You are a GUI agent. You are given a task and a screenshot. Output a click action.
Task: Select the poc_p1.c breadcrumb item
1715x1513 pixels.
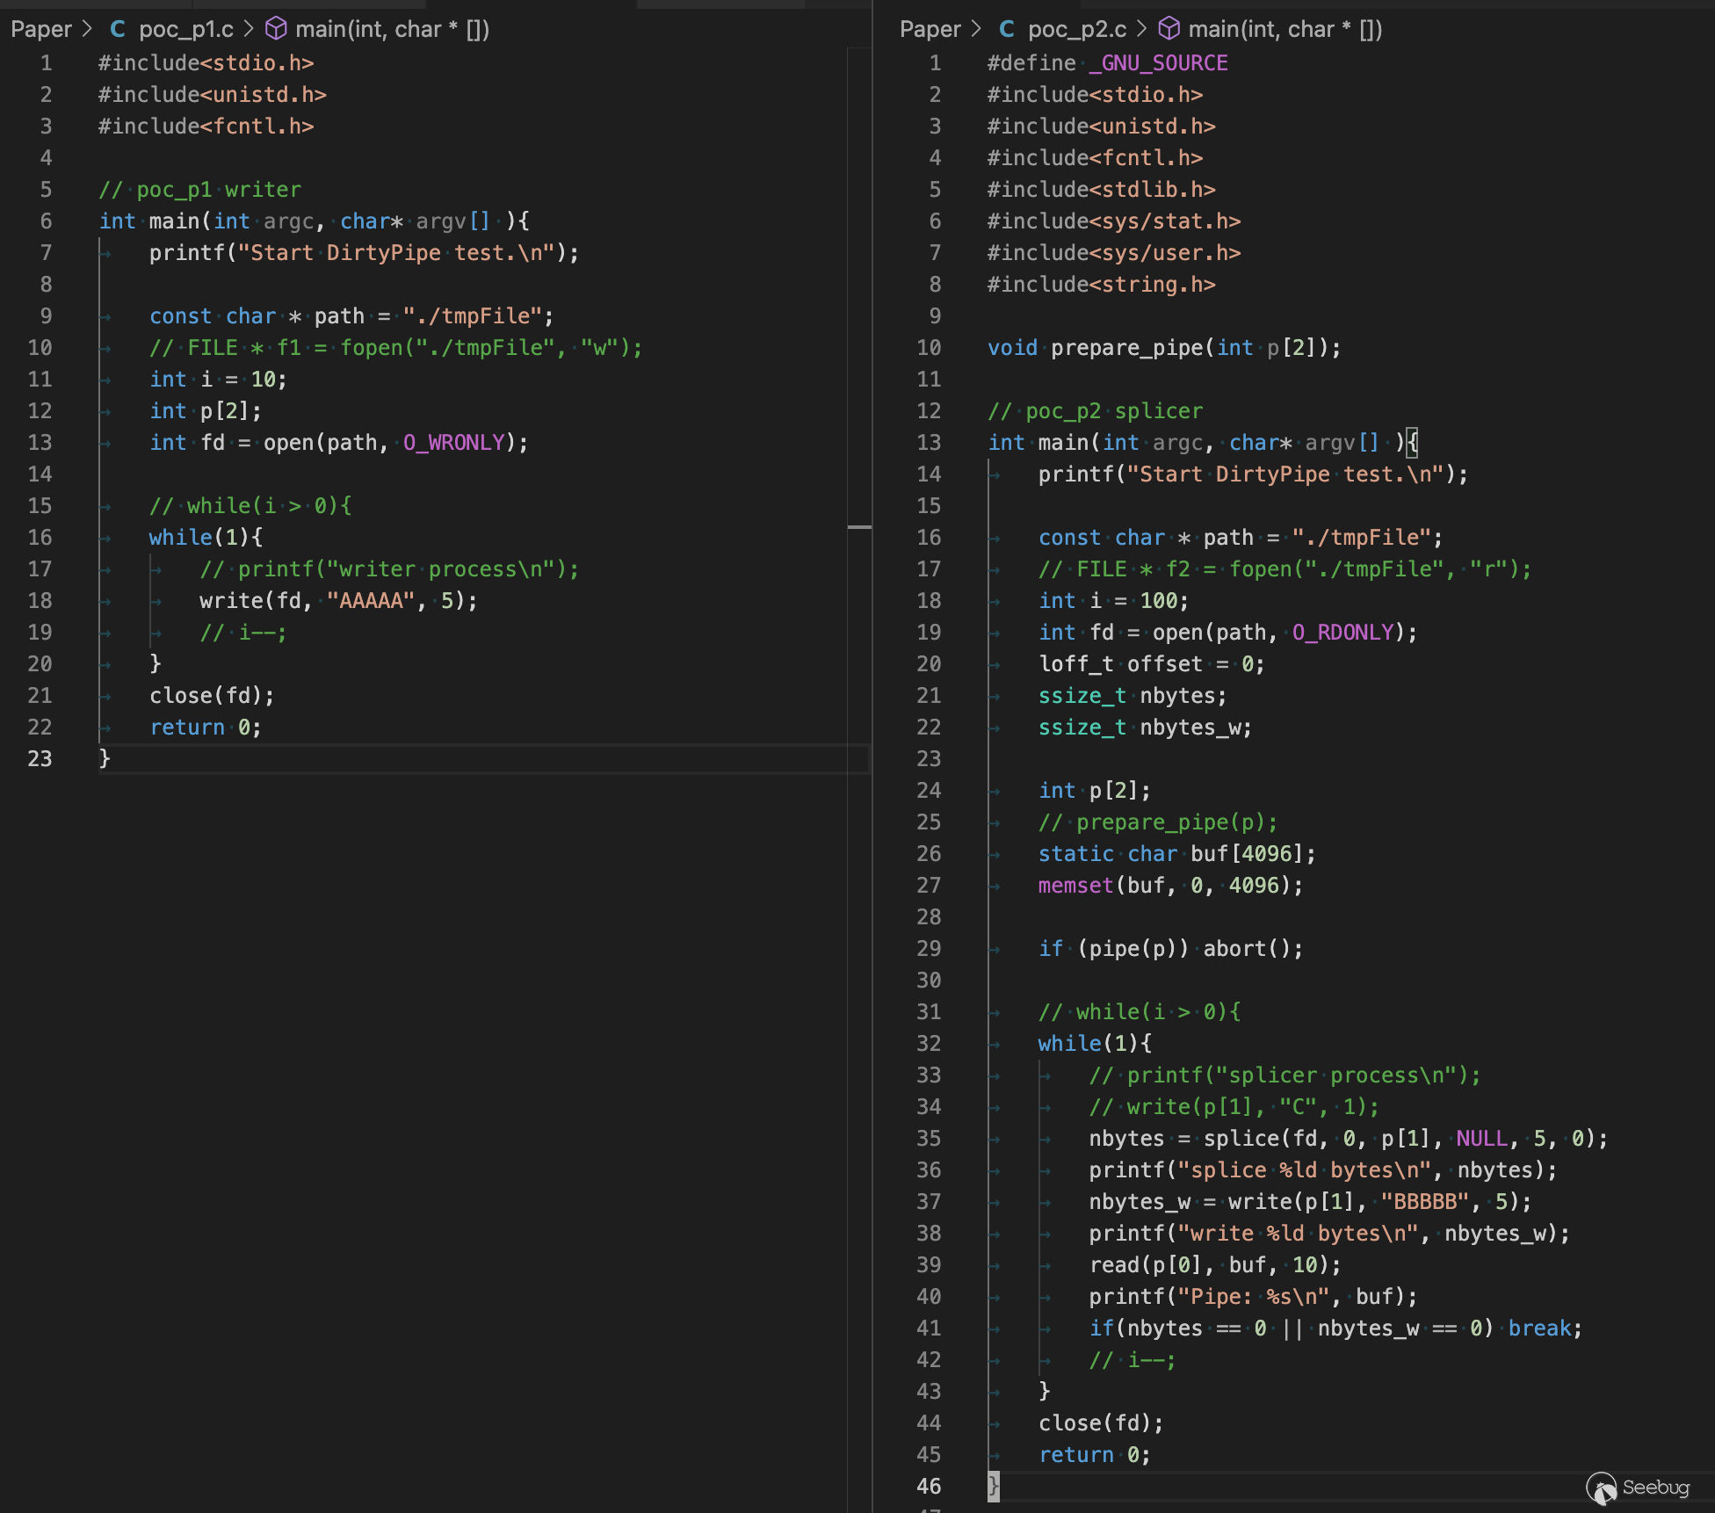185,29
